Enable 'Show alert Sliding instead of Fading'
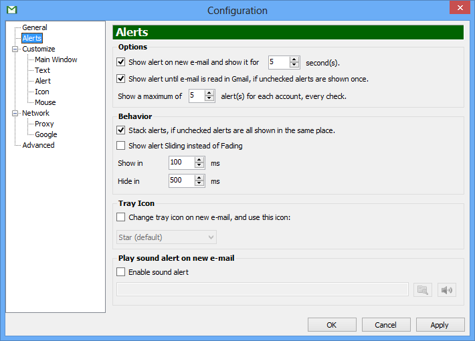Viewport: 475px width, 341px height. (x=121, y=146)
